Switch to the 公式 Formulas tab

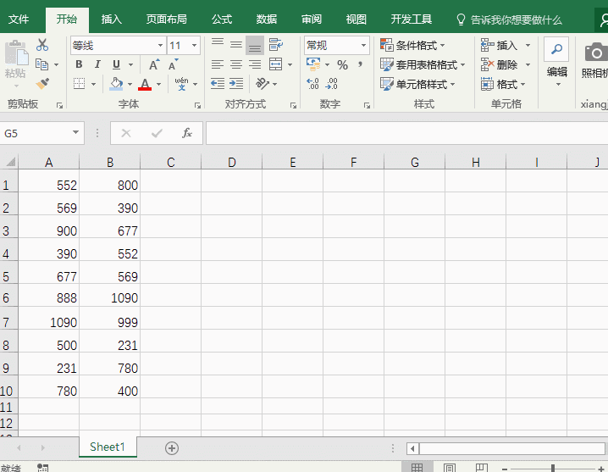click(222, 19)
